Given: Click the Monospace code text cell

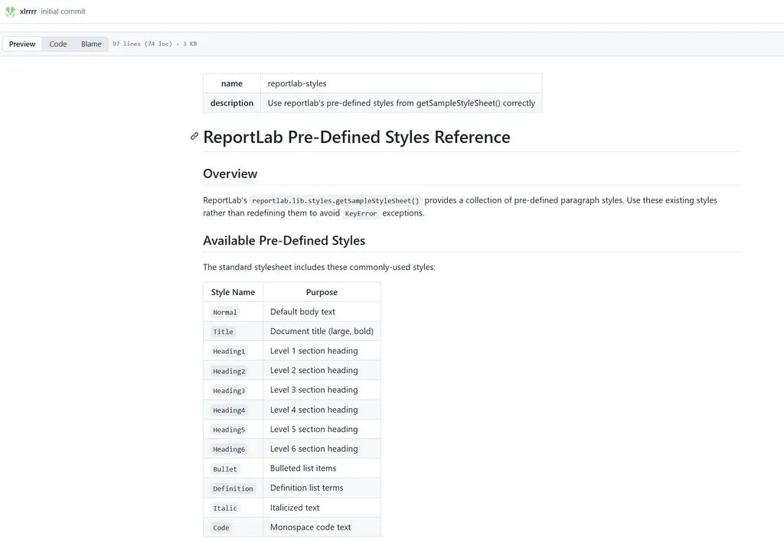Looking at the screenshot, I should click(322, 527).
